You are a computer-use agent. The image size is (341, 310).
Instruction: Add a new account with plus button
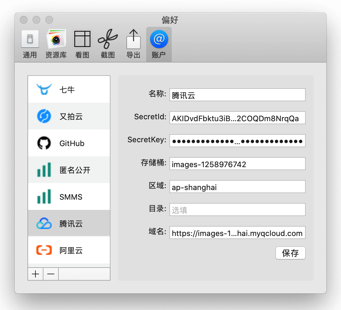point(35,274)
